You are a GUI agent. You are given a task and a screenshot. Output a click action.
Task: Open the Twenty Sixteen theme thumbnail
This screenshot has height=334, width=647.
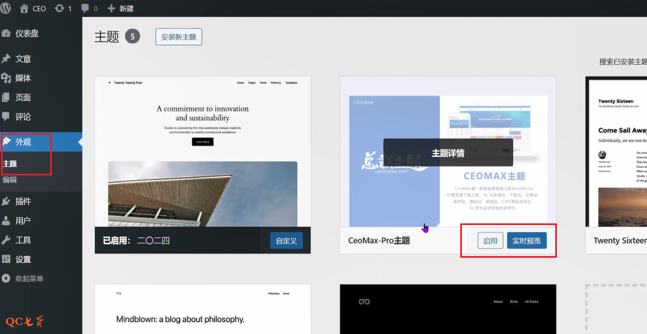click(x=616, y=151)
